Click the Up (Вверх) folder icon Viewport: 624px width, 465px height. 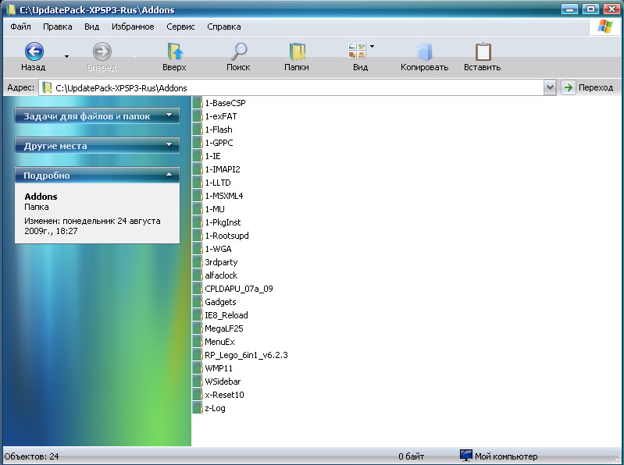pyautogui.click(x=174, y=52)
